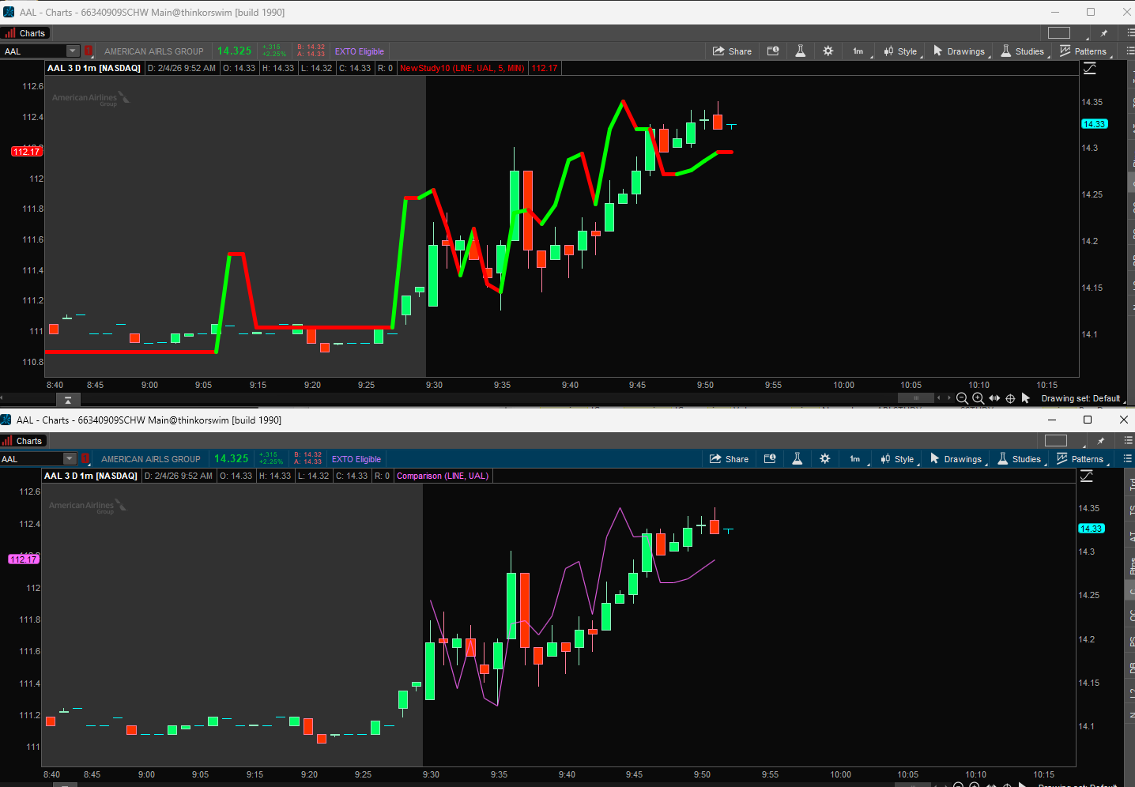Click the flask icon beside Share in top chart
This screenshot has width=1135, height=787.
click(800, 51)
